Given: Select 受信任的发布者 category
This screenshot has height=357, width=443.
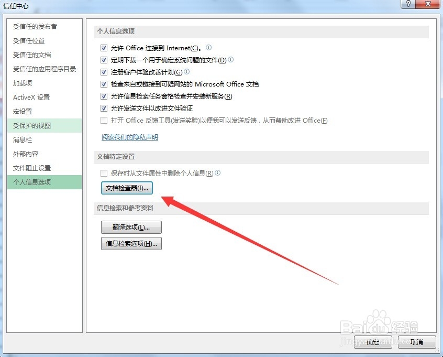Looking at the screenshot, I should pyautogui.click(x=45, y=27).
